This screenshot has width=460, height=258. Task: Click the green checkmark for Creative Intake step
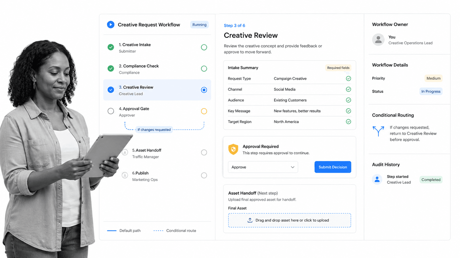click(111, 47)
